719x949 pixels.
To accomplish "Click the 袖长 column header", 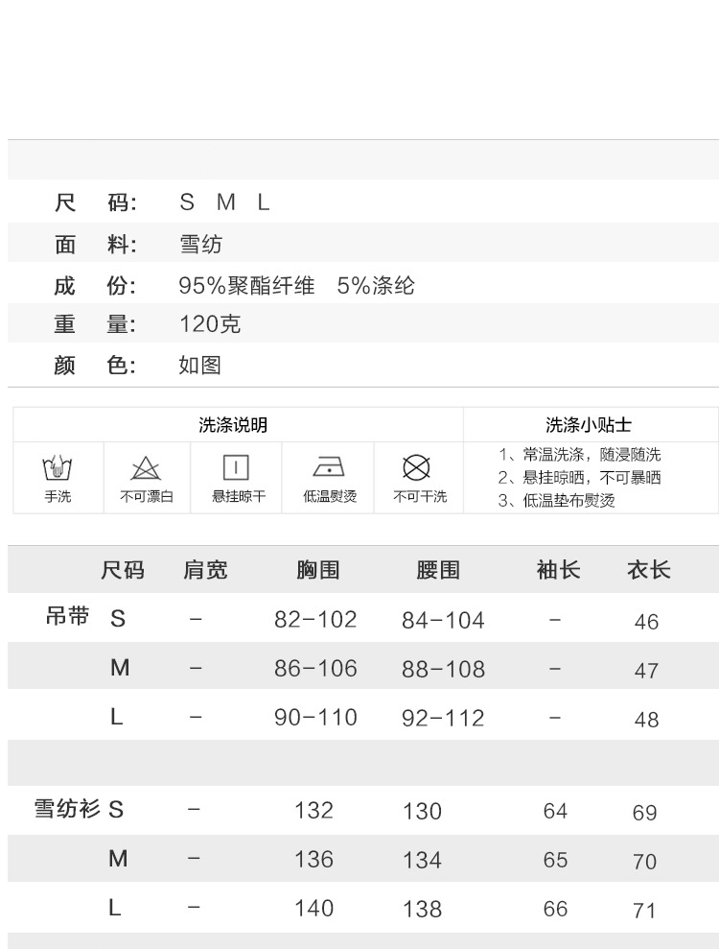I will (558, 570).
